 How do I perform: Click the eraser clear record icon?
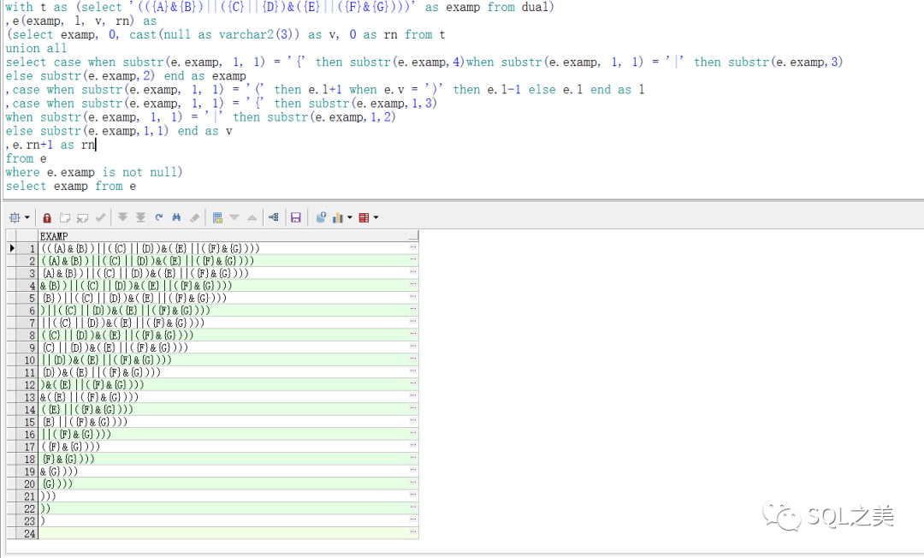[194, 217]
